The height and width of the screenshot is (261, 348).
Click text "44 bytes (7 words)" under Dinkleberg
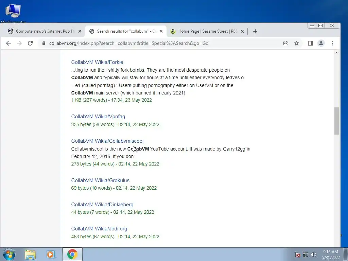pos(90,212)
